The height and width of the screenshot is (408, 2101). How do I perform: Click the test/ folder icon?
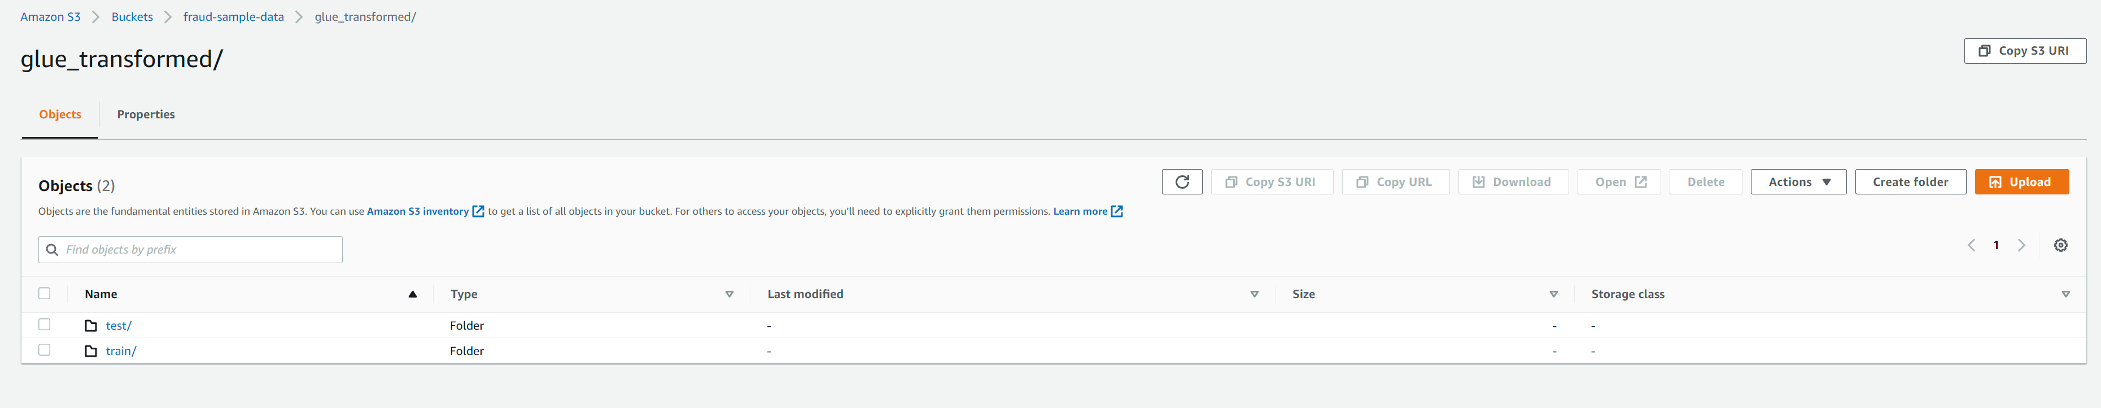[91, 326]
